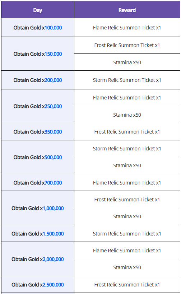Click the 250,000 gold value text
Screen dimensions: 181x294
pyautogui.click(x=53, y=106)
